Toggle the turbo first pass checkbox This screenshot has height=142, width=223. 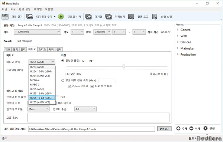click(x=92, y=86)
